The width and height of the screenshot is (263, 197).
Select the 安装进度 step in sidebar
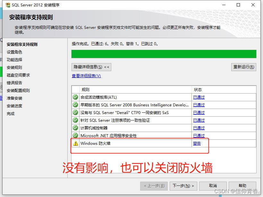(x=14, y=106)
